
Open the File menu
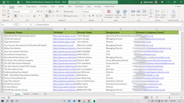pos(4,6)
